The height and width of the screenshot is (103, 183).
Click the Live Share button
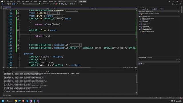point(175,4)
